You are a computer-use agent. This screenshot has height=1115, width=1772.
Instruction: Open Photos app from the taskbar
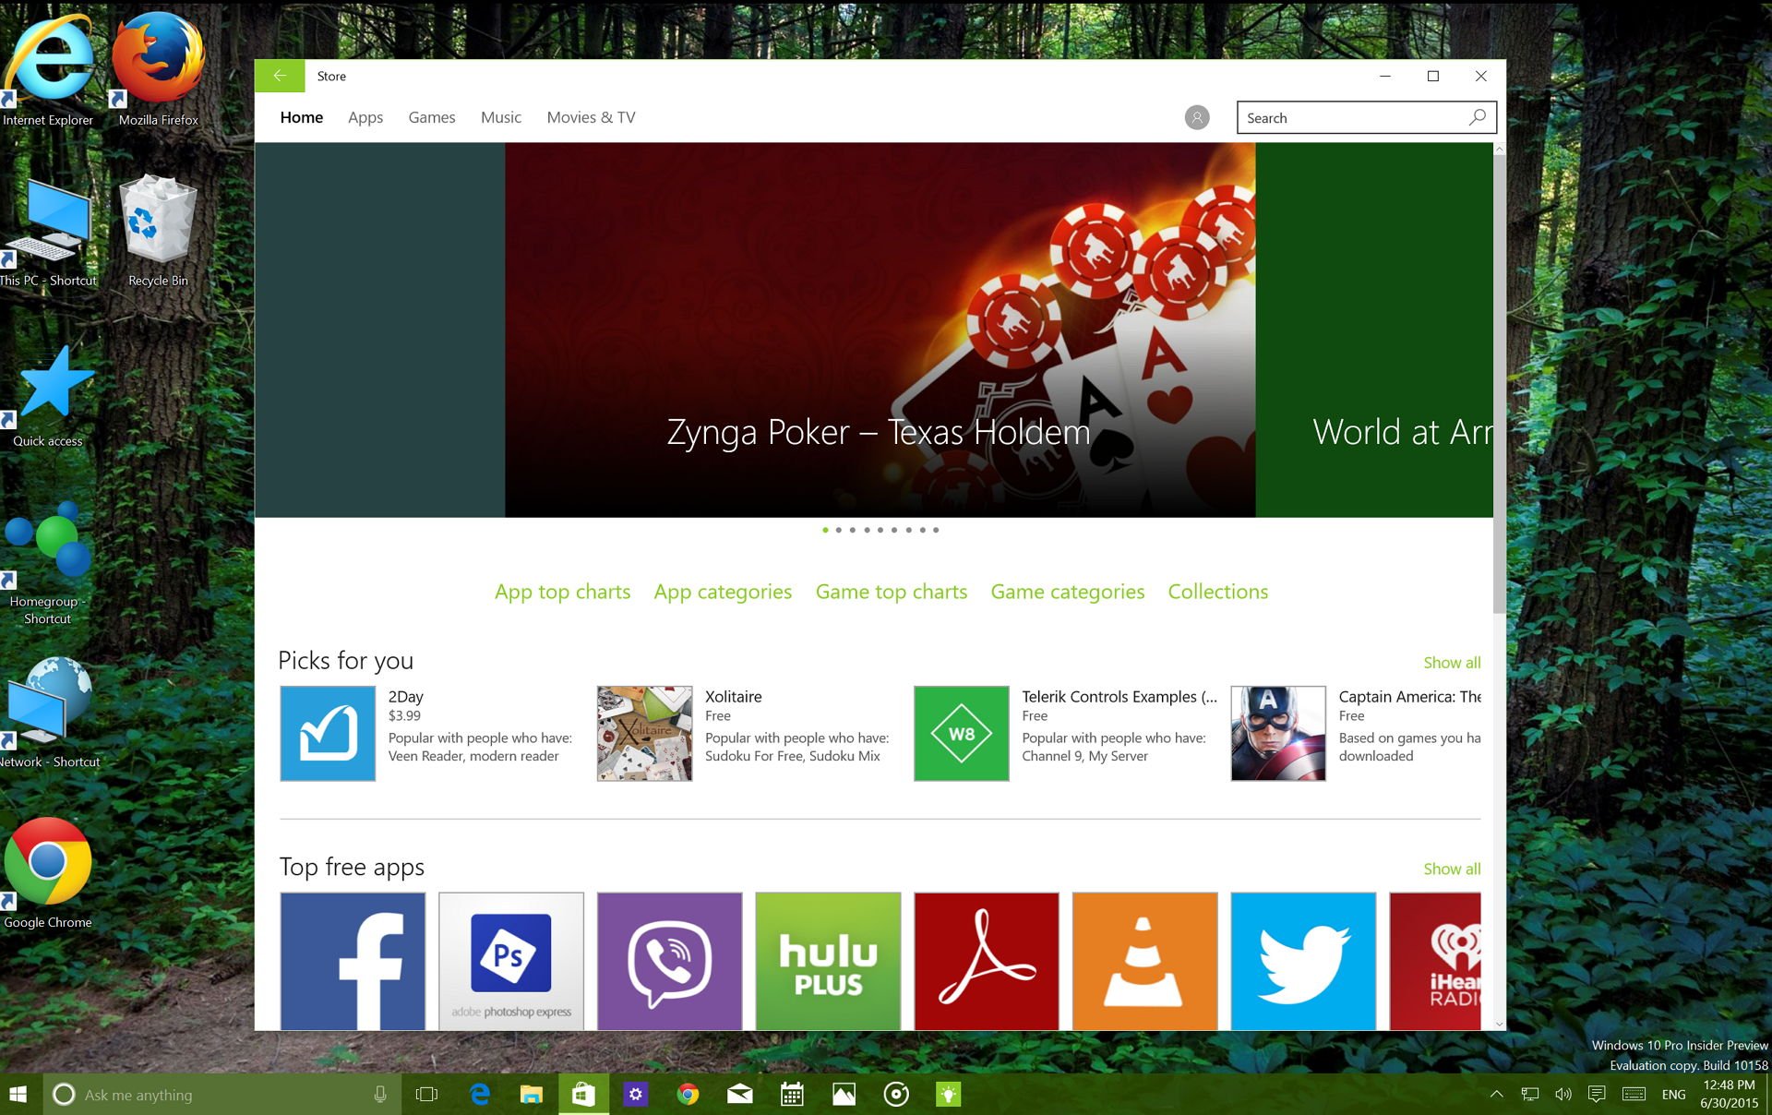click(x=844, y=1095)
